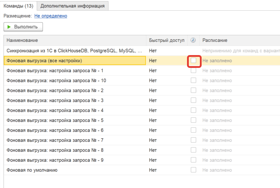Select the Команды (13) tab
The width and height of the screenshot is (280, 188).
point(19,6)
